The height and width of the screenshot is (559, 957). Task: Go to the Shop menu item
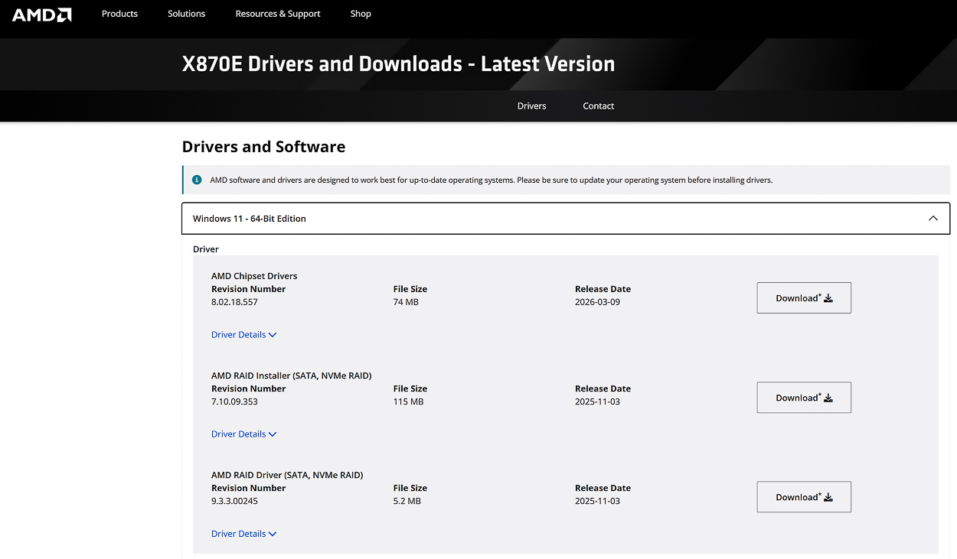(361, 14)
